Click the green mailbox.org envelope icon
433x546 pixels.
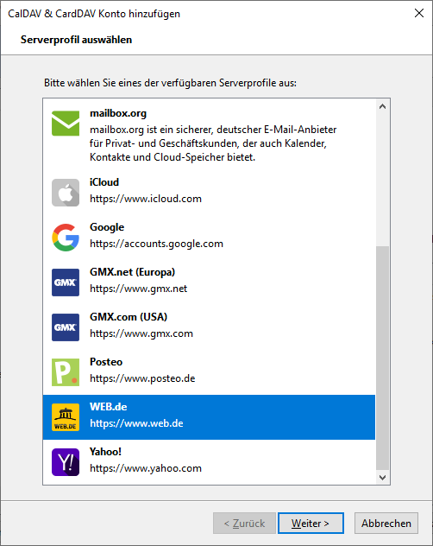tap(66, 124)
